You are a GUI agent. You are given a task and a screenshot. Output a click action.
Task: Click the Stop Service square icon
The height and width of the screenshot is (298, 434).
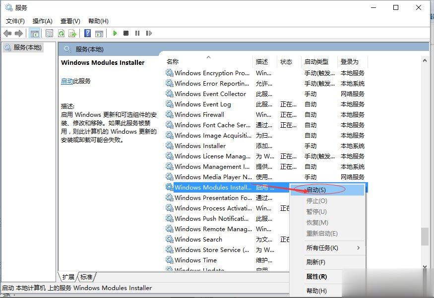point(126,33)
